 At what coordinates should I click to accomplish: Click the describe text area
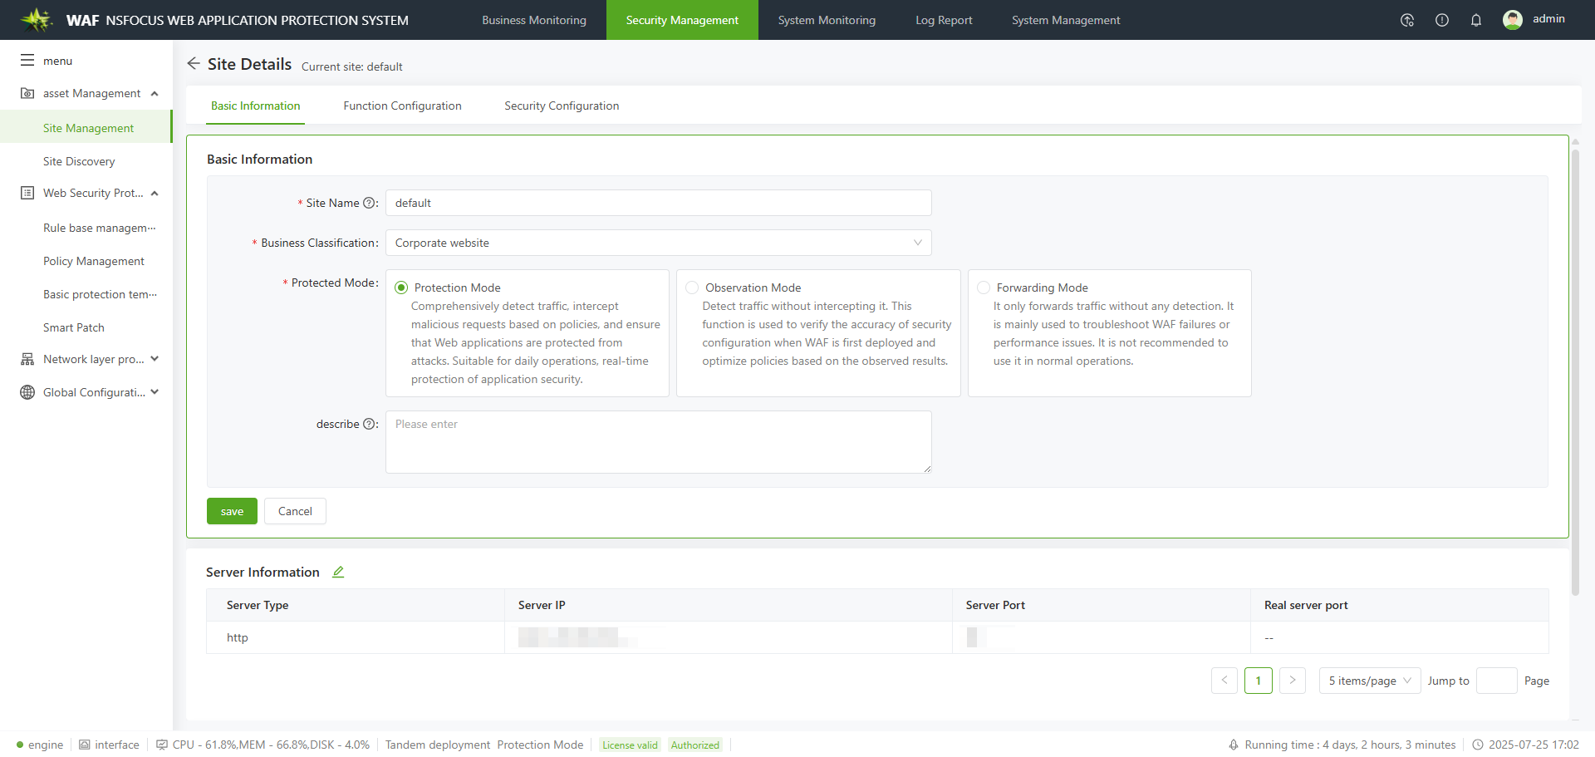pyautogui.click(x=658, y=442)
